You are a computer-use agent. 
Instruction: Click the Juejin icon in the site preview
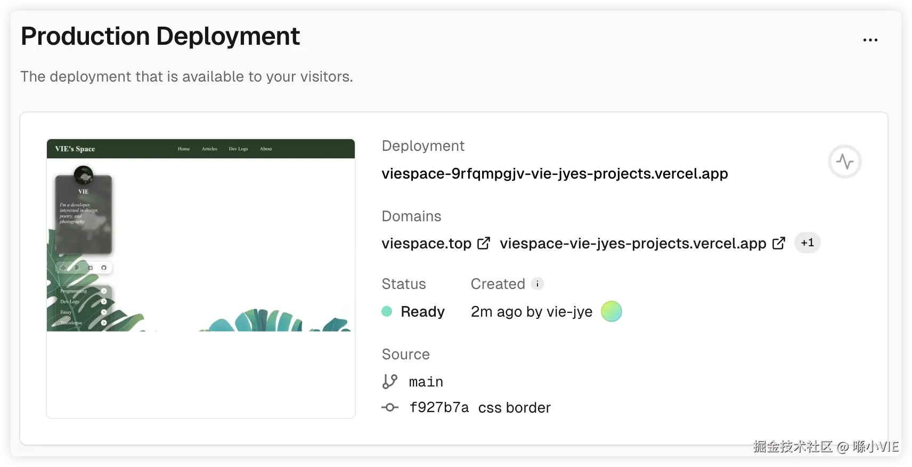click(63, 268)
